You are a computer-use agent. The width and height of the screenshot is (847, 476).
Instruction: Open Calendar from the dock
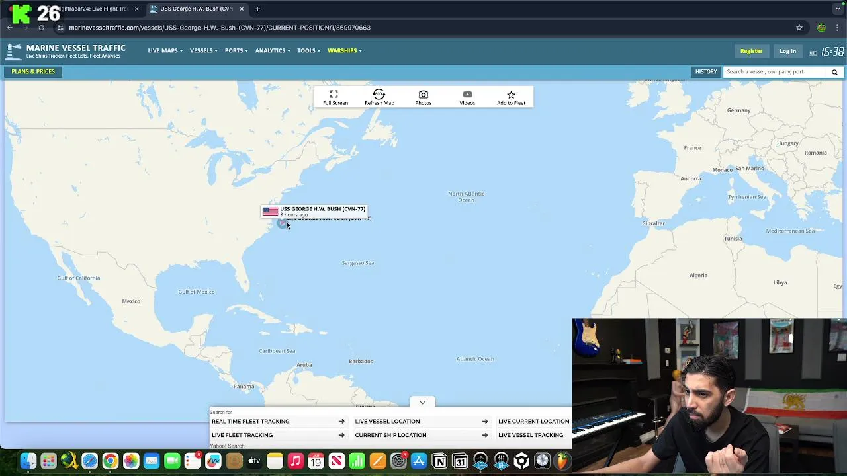point(316,461)
